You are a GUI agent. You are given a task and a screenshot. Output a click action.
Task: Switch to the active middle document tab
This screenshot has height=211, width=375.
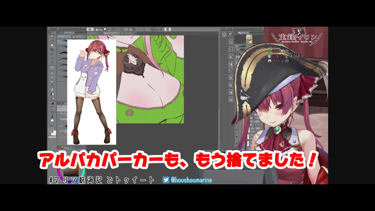111,33
